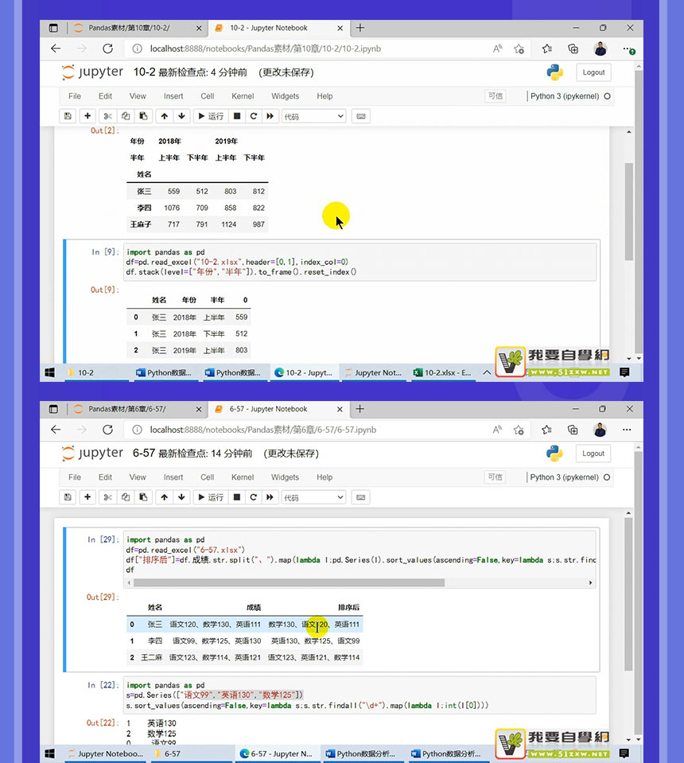Refresh the page in the 10-2 browser window
This screenshot has width=684, height=763.
tap(107, 49)
